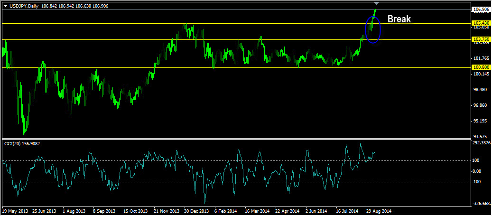Image resolution: width=492 pixels, height=216 pixels.
Task: Click the 1 Aug 2013 date label
Action: (x=74, y=211)
